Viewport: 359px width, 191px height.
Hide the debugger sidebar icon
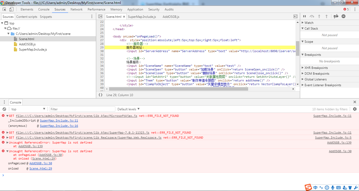pyautogui.click(x=296, y=16)
